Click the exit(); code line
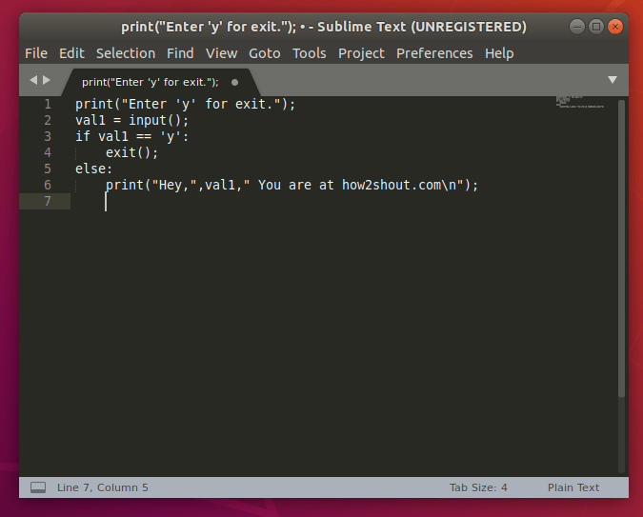Screen dimensions: 643x517 tap(132, 153)
